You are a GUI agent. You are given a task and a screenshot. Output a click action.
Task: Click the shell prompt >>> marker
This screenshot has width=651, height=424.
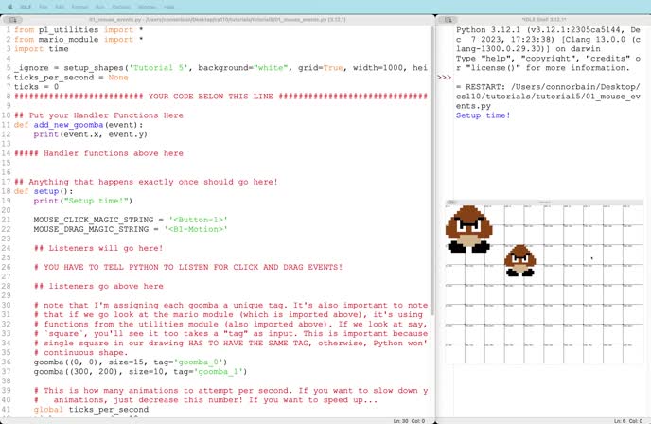pyautogui.click(x=444, y=78)
